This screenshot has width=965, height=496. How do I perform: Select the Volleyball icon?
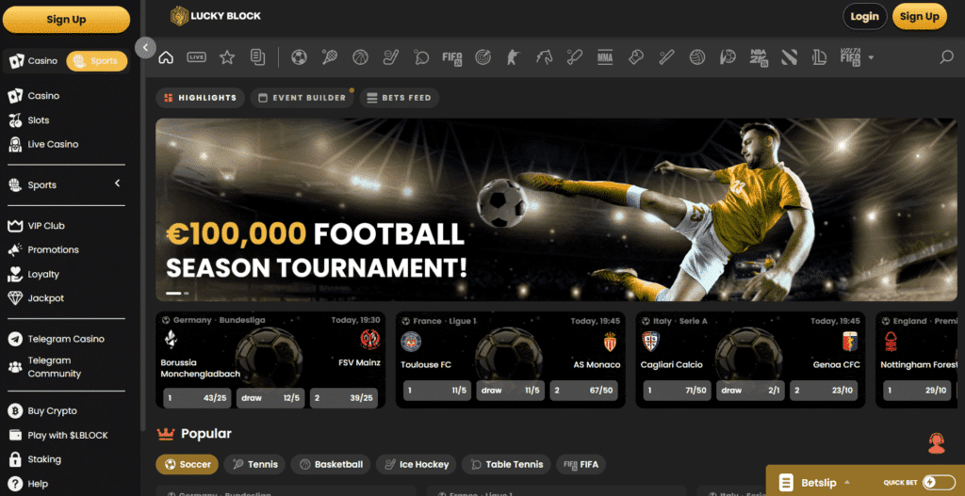pyautogui.click(x=697, y=57)
